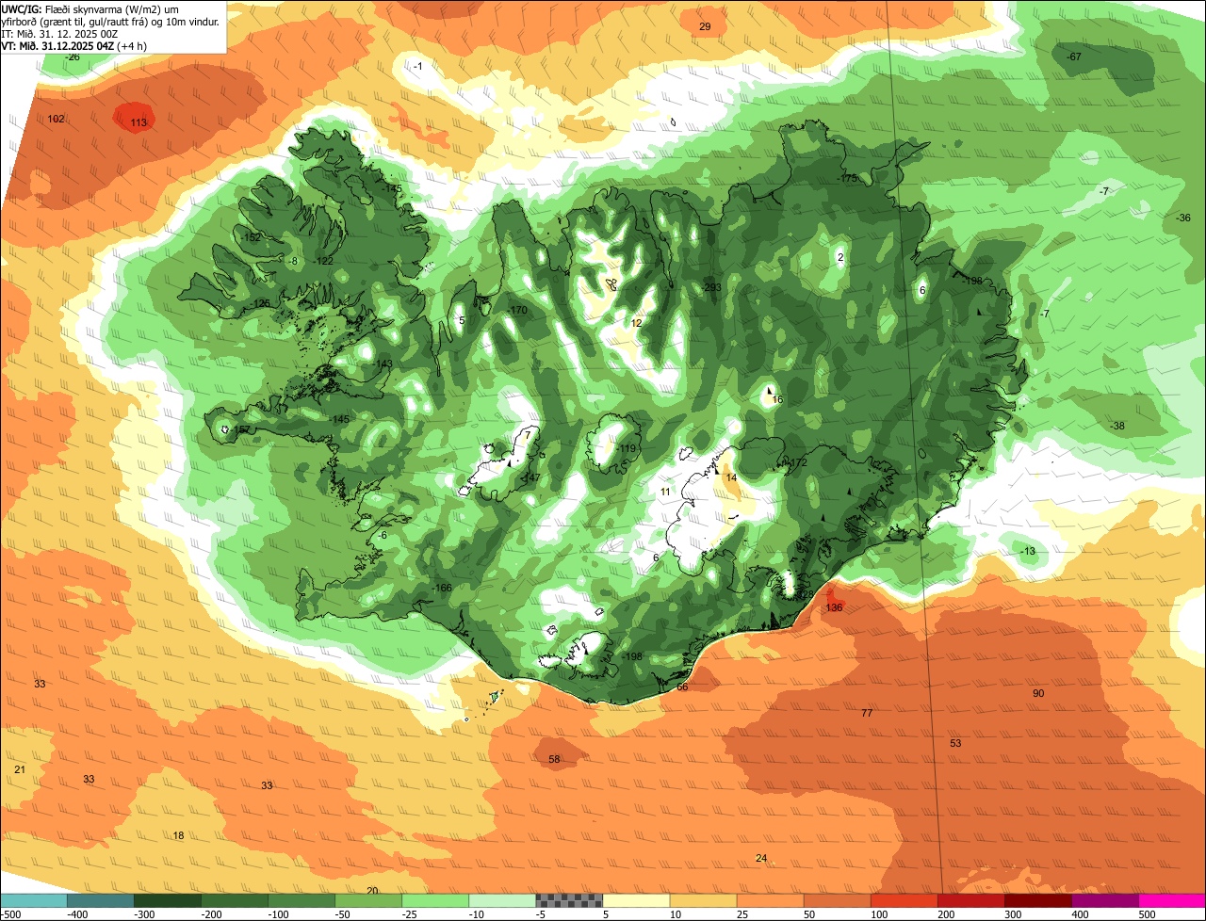Click the 136 value at the southeast coast

point(834,608)
